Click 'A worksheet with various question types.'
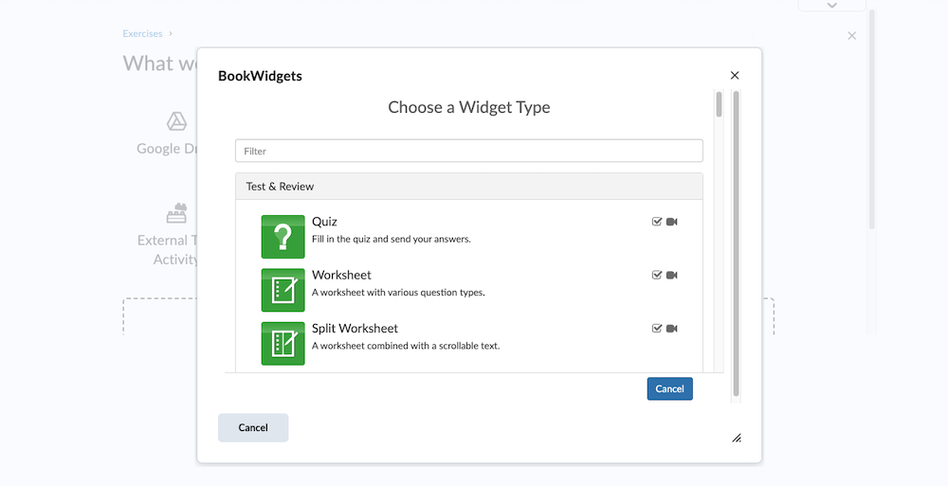Viewport: 948px width, 486px height. tap(398, 292)
